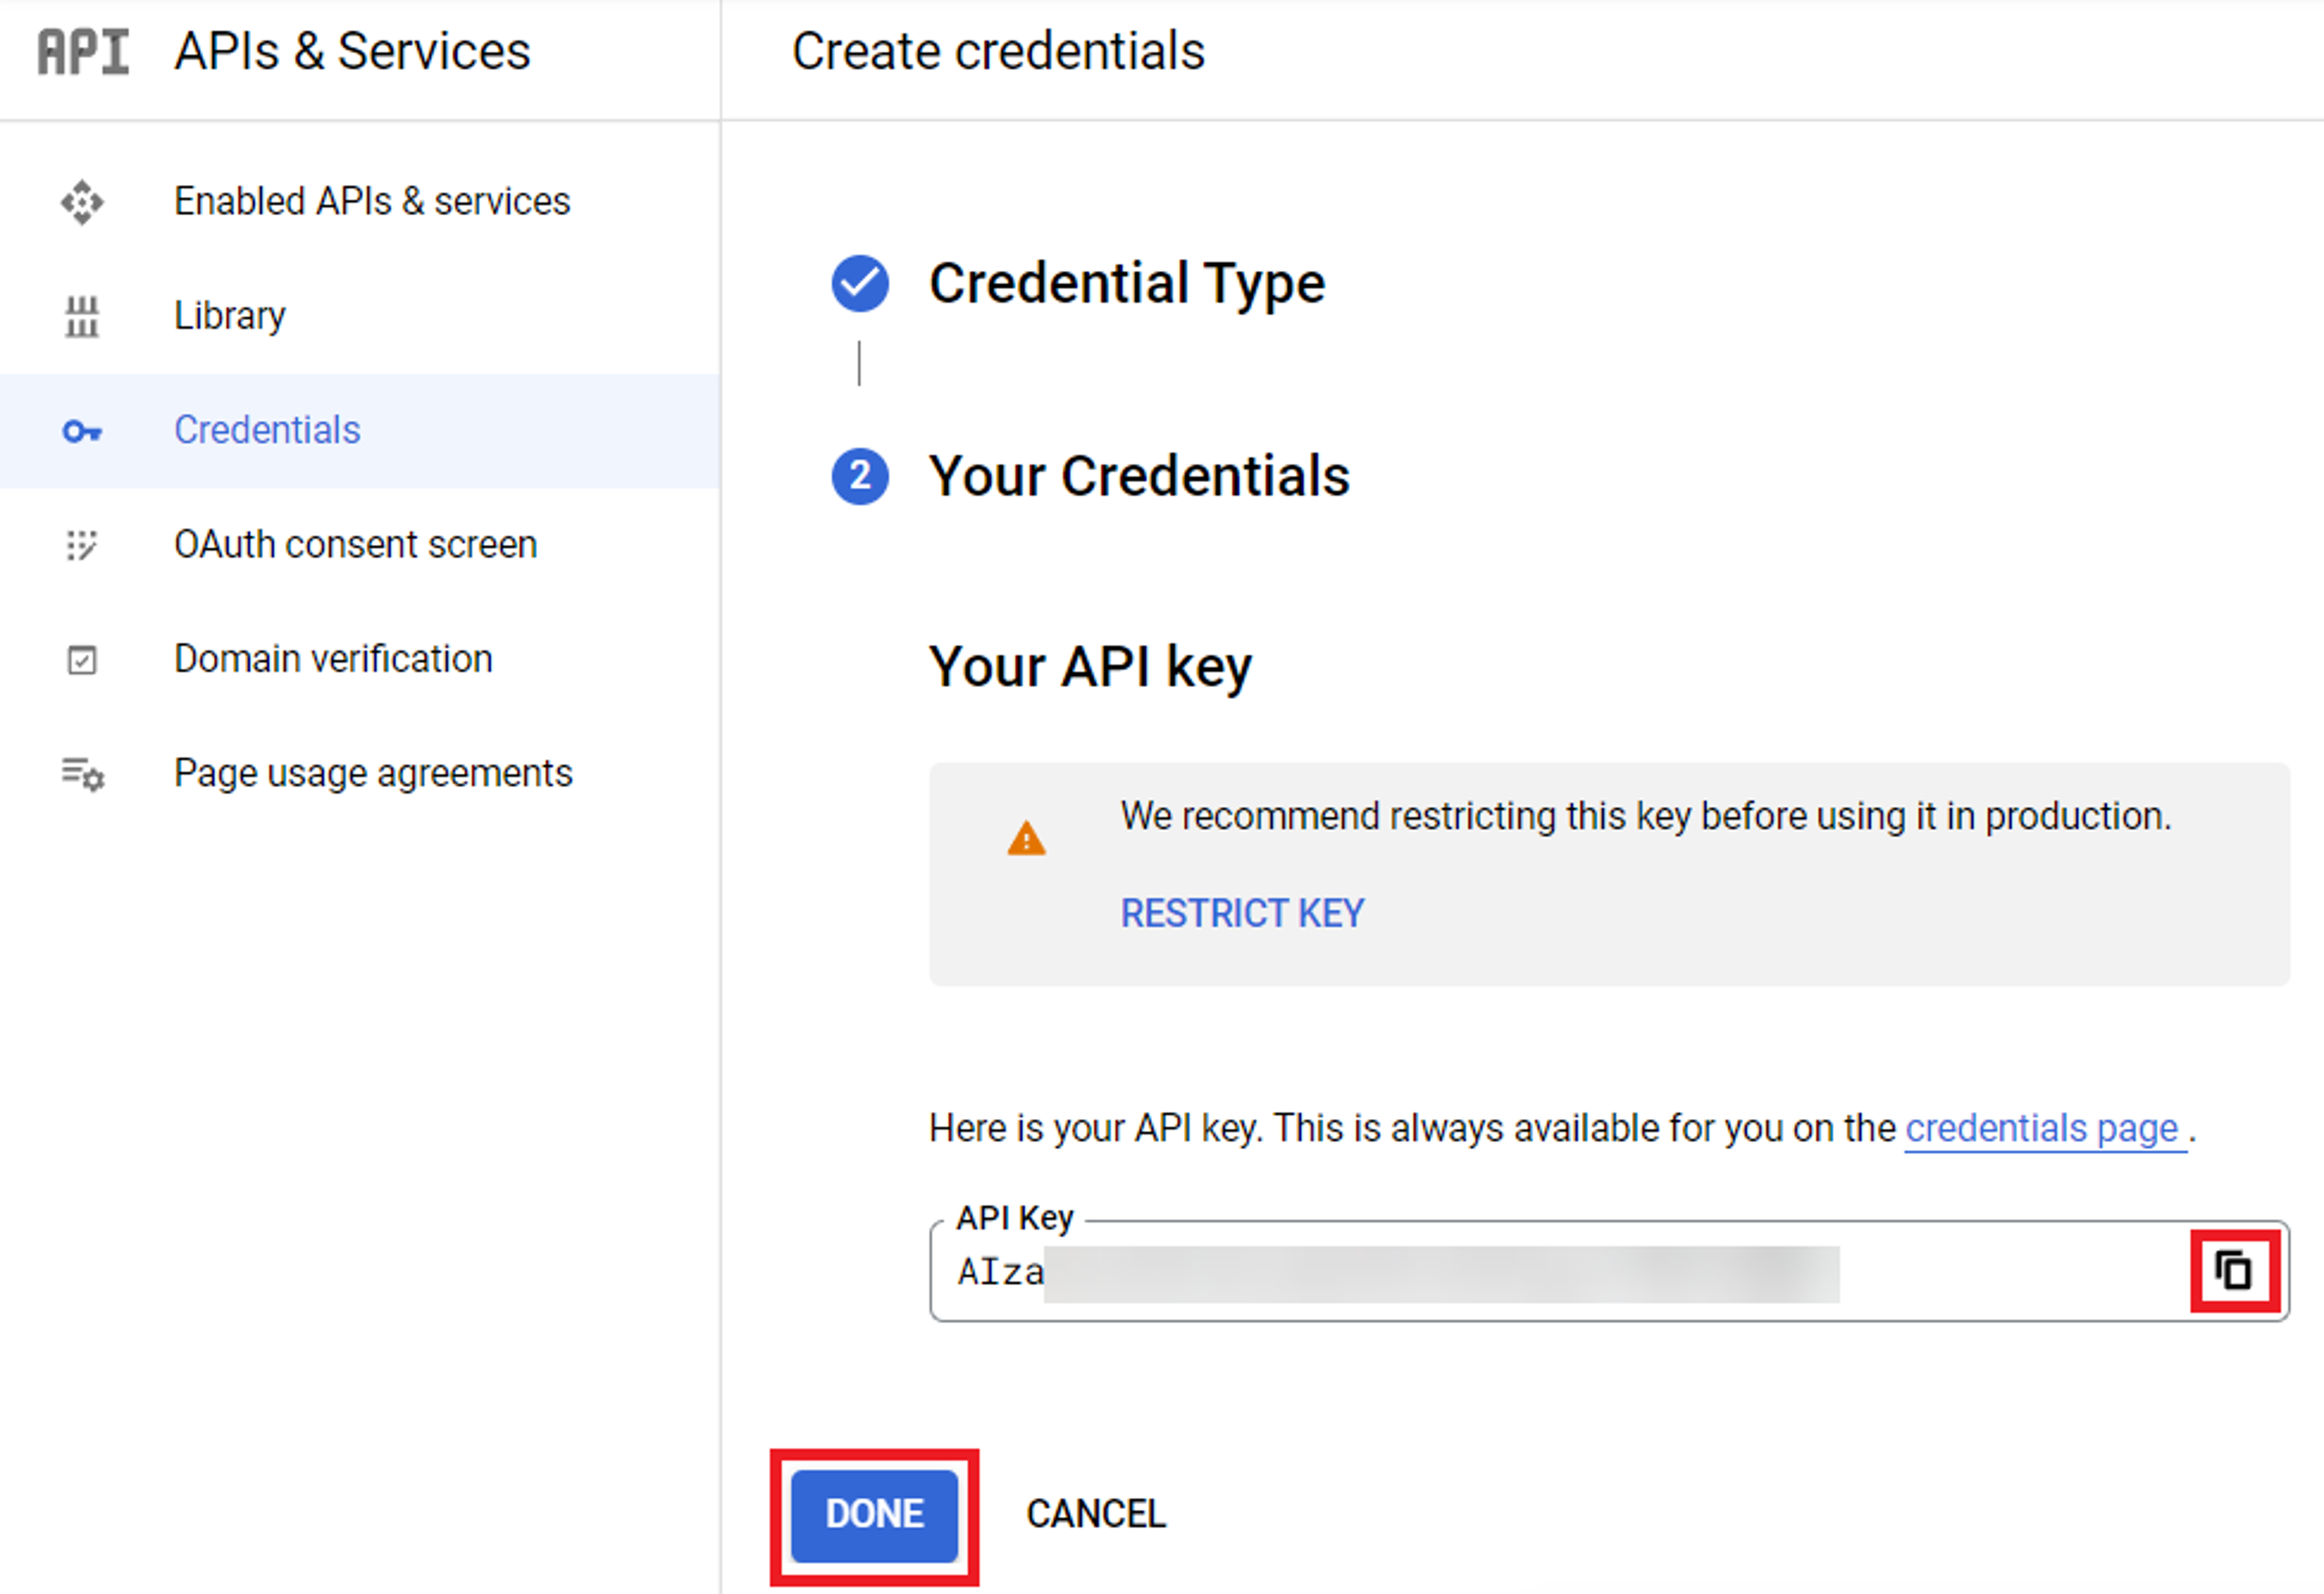Screen dimensions: 2324x1594
Task: Click the Enabled APIs & services icon
Action: (82, 202)
